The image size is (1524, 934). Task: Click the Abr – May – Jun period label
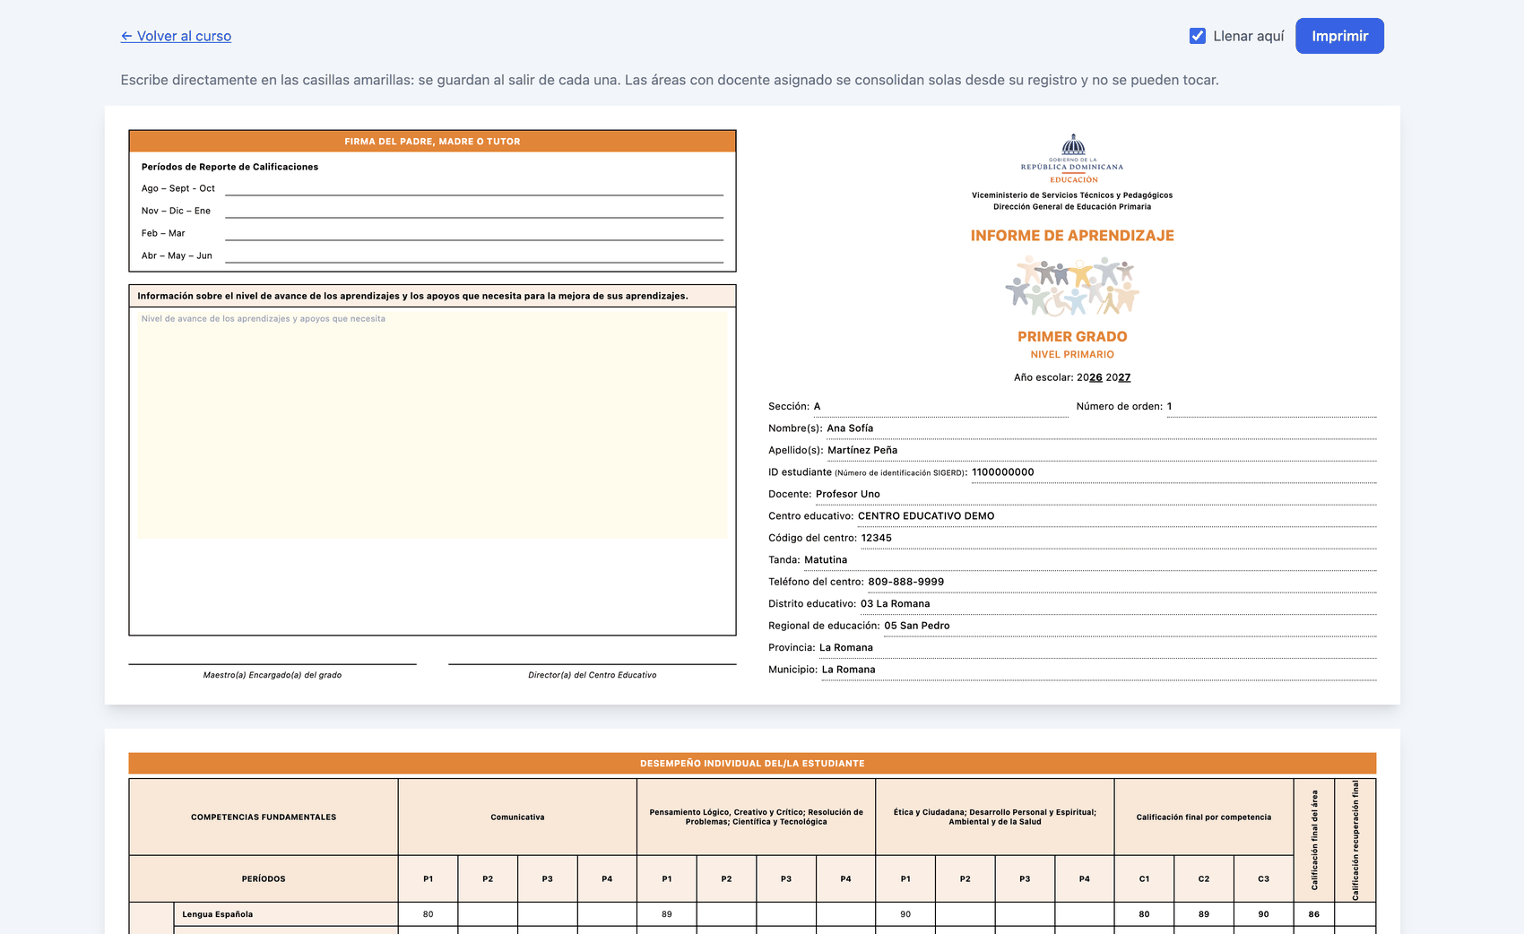(177, 255)
